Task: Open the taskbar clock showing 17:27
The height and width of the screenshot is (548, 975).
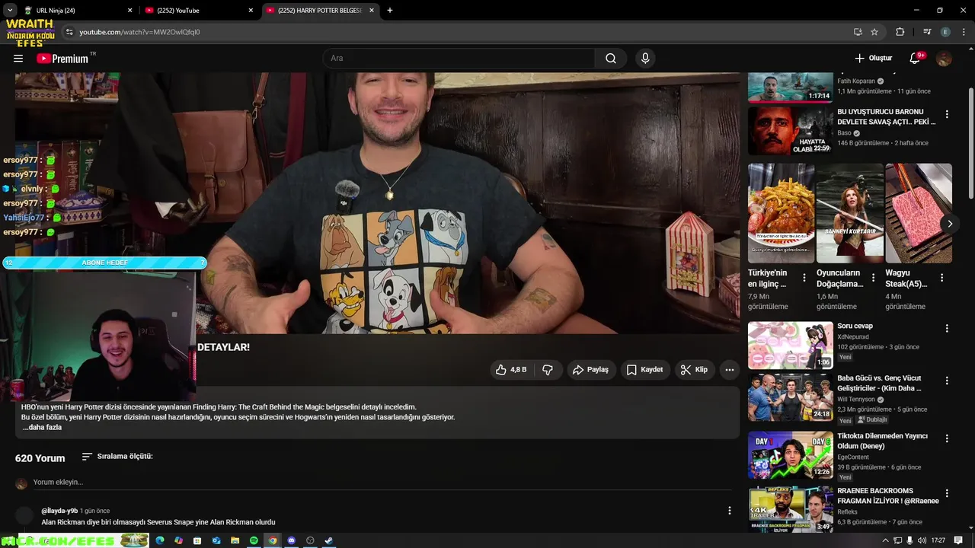Action: pos(938,540)
